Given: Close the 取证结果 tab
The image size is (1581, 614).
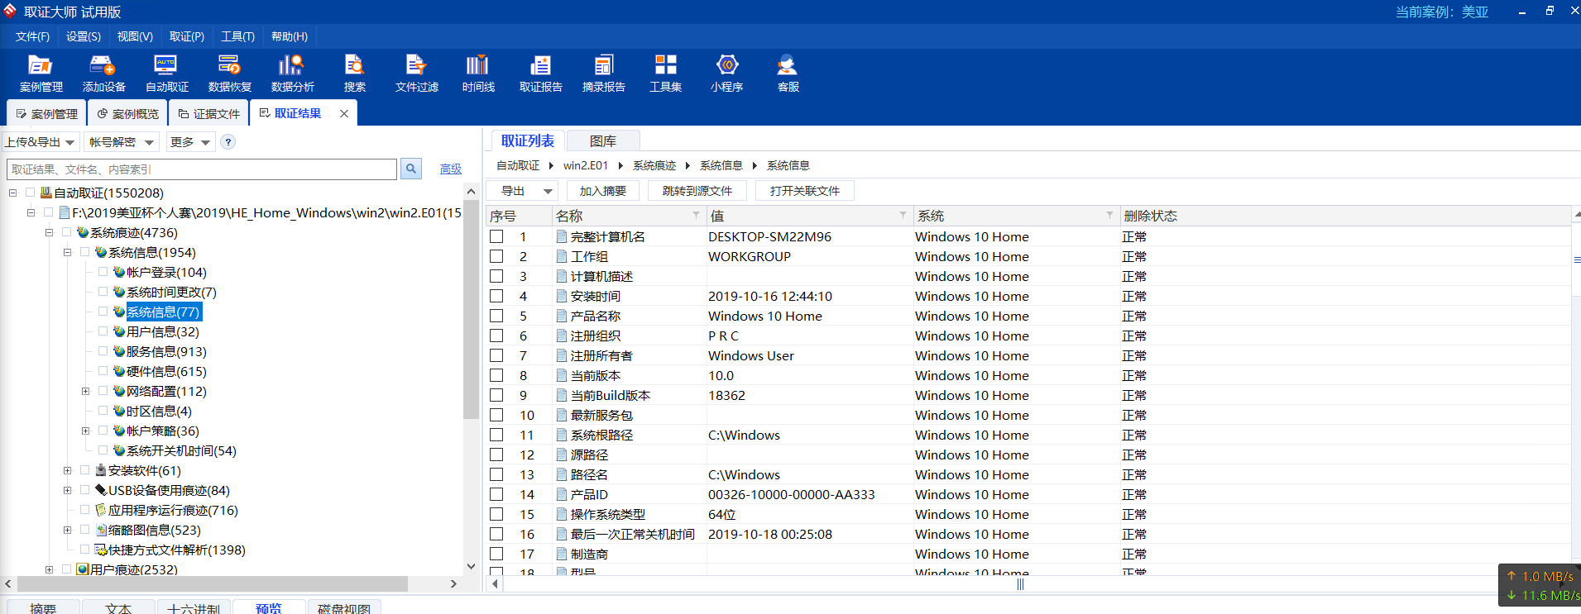Looking at the screenshot, I should click(344, 113).
